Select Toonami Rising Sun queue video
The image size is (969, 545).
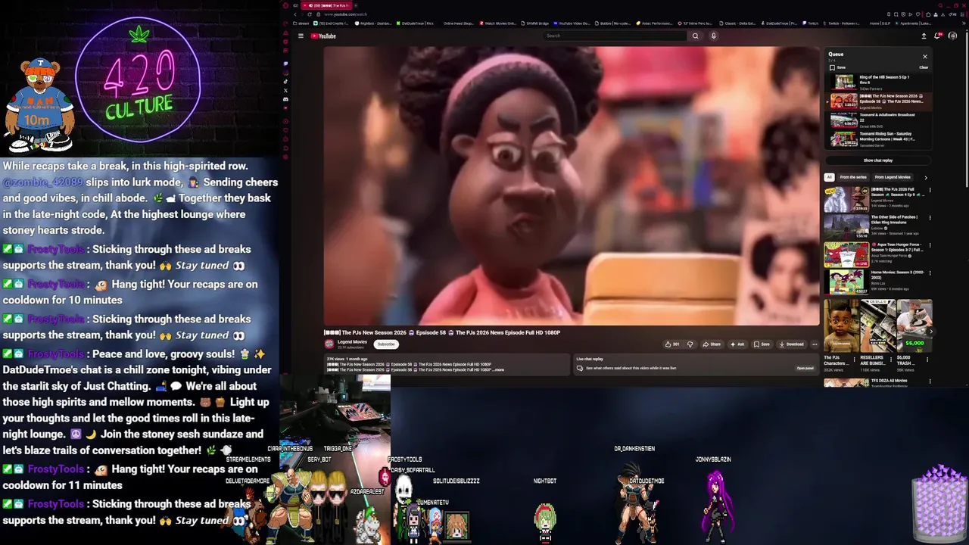[878, 139]
